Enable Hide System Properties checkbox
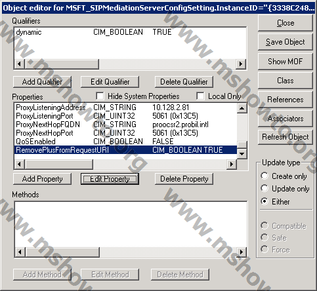The height and width of the screenshot is (291, 317). coord(100,96)
